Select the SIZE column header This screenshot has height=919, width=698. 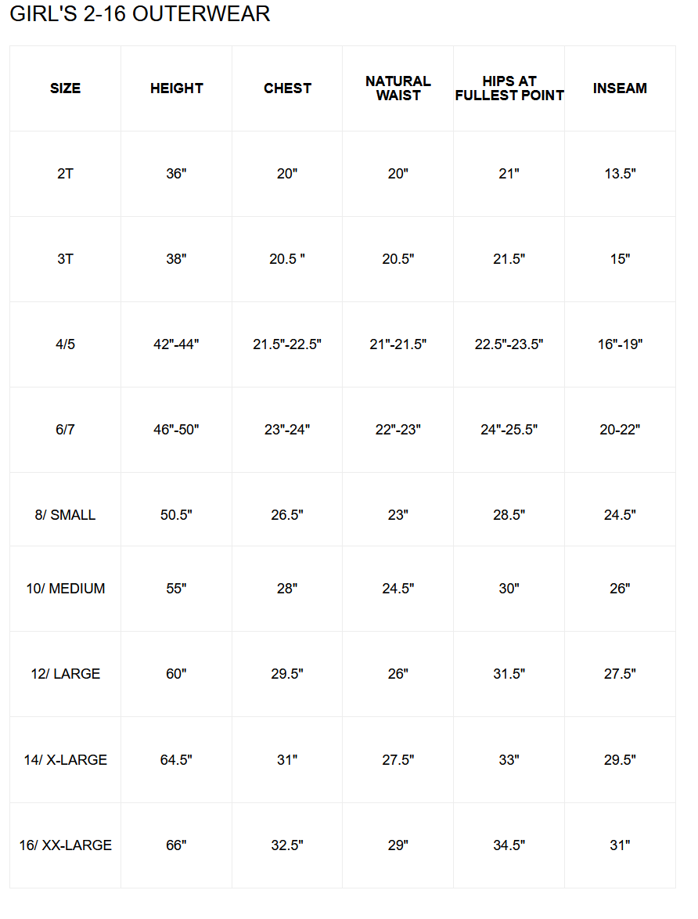tap(65, 88)
